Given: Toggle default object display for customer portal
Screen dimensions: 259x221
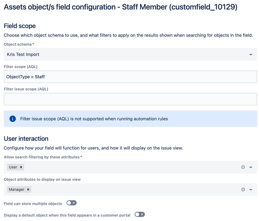Looking at the screenshot, I should point(140,215).
